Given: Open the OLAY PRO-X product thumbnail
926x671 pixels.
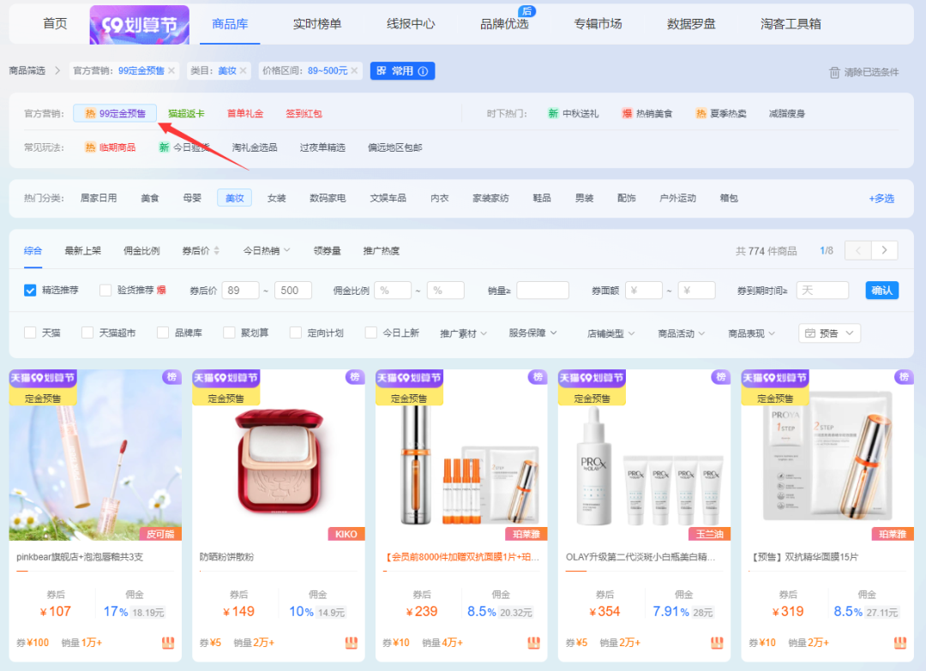Looking at the screenshot, I should pos(644,455).
